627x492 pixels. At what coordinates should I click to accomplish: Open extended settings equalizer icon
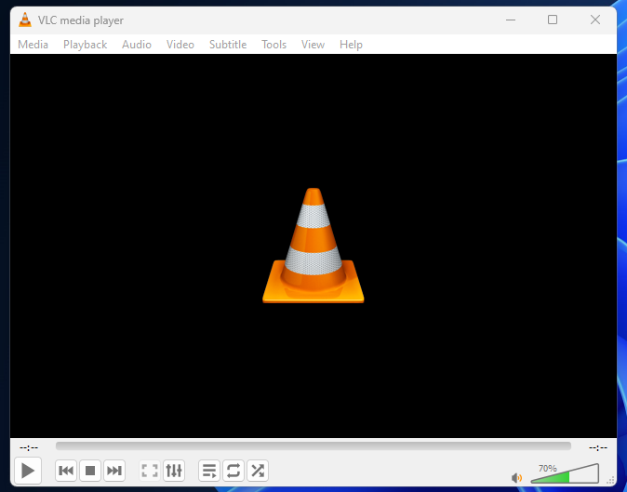click(x=174, y=471)
